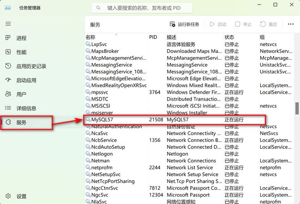
Task: Sort by the Group (组) column header
Action: tap(276, 37)
